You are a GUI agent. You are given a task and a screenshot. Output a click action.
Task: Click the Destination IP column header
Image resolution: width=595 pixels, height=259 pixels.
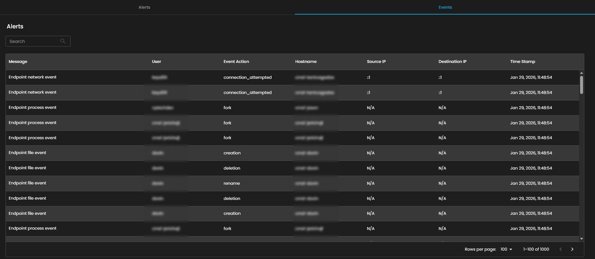click(x=452, y=61)
